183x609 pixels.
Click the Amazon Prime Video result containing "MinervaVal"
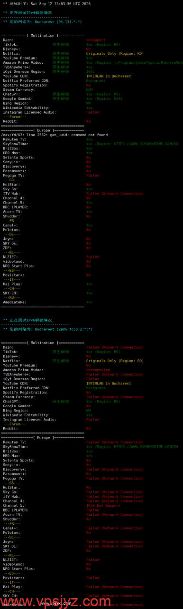[134, 62]
